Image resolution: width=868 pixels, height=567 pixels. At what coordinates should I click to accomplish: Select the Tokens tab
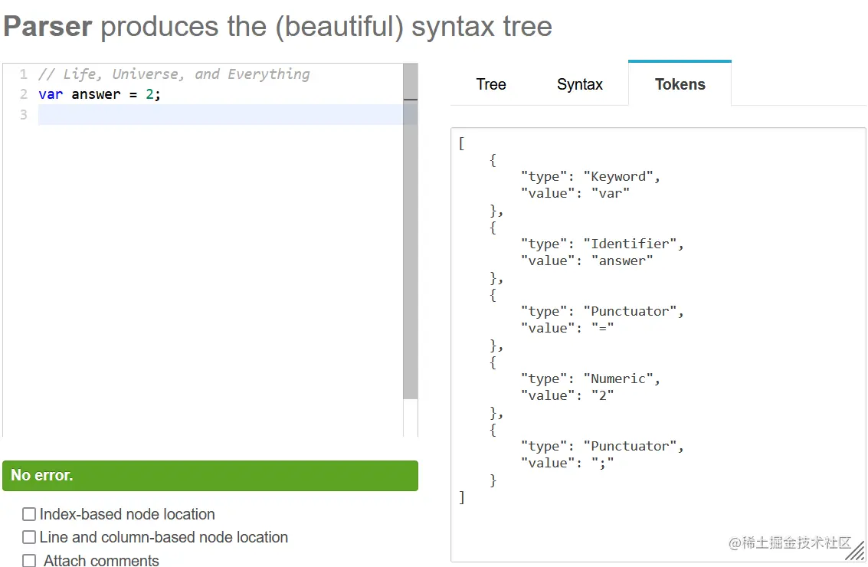pos(680,84)
